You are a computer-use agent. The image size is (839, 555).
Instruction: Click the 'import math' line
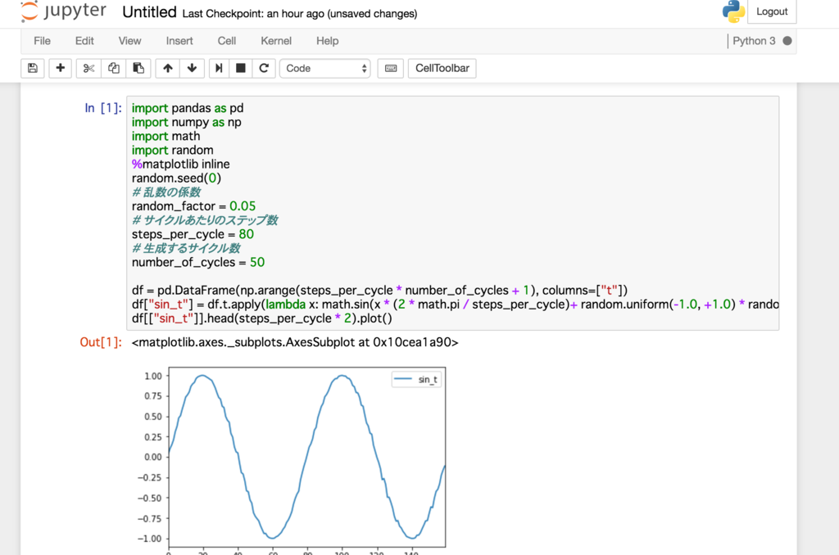(x=166, y=136)
